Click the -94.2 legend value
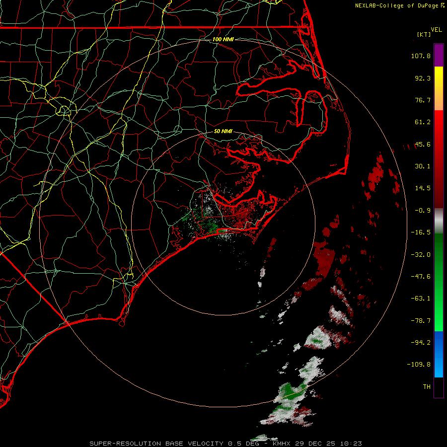This screenshot has width=447, height=447. (x=421, y=343)
